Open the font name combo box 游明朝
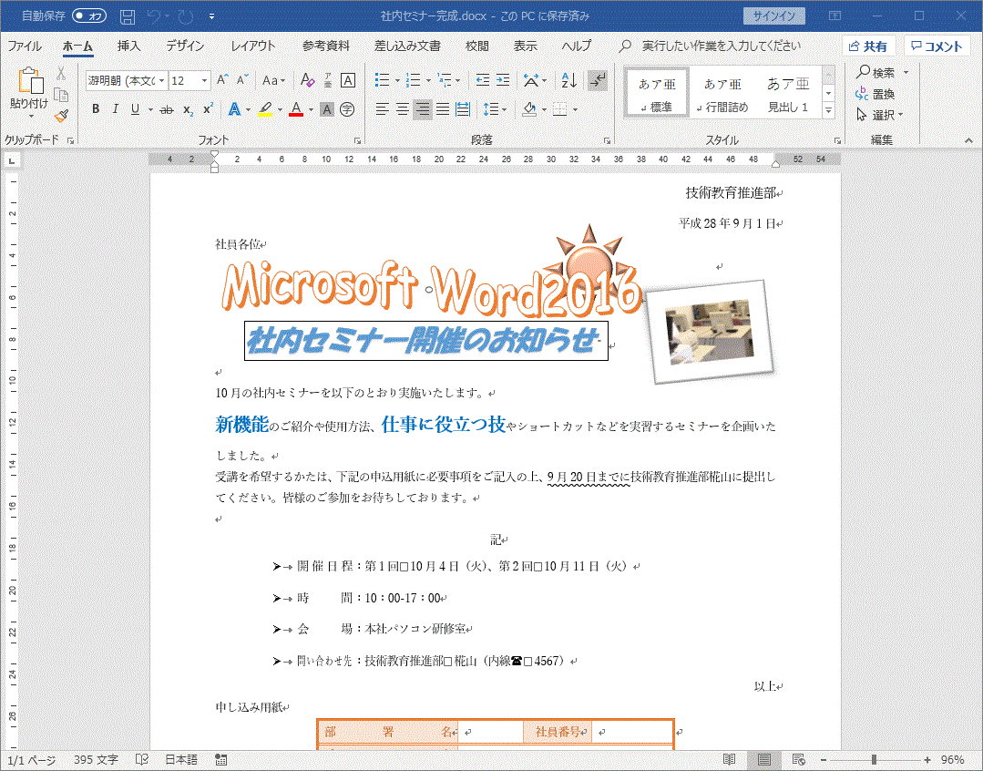This screenshot has height=771, width=983. pyautogui.click(x=127, y=80)
